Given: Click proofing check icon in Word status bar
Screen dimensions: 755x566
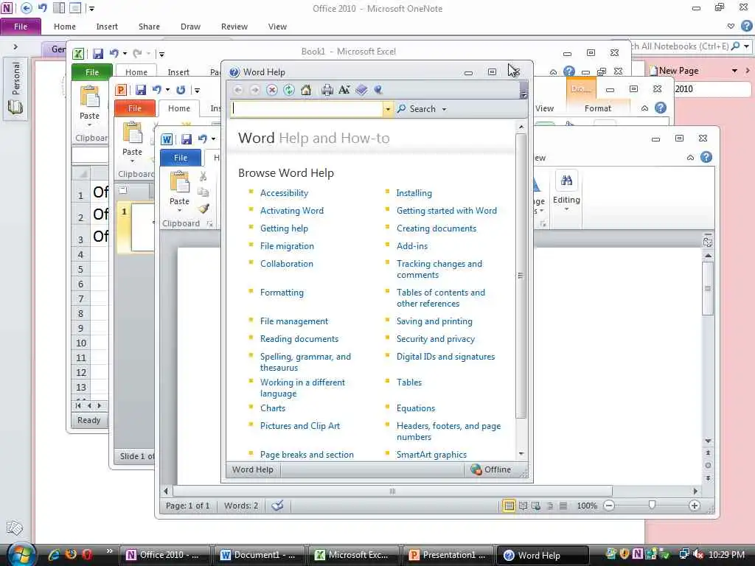Looking at the screenshot, I should coord(277,506).
